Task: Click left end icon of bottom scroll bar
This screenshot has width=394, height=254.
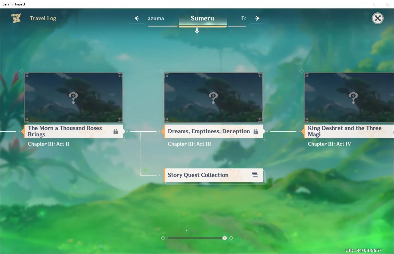Action: click(x=163, y=238)
